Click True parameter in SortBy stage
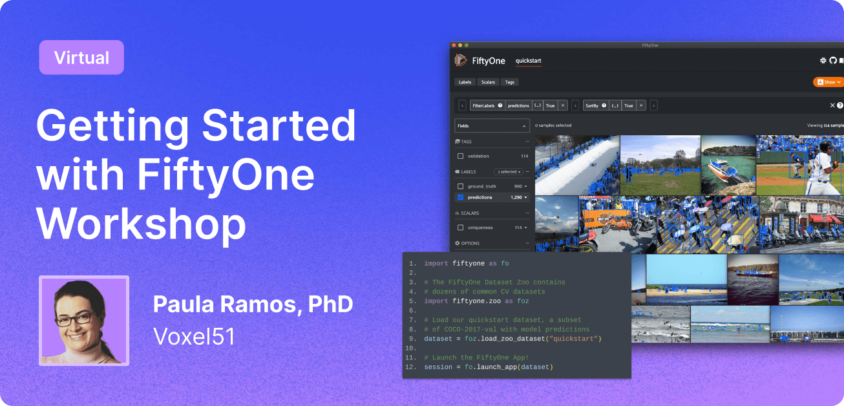Image resolution: width=844 pixels, height=406 pixels. pyautogui.click(x=628, y=105)
